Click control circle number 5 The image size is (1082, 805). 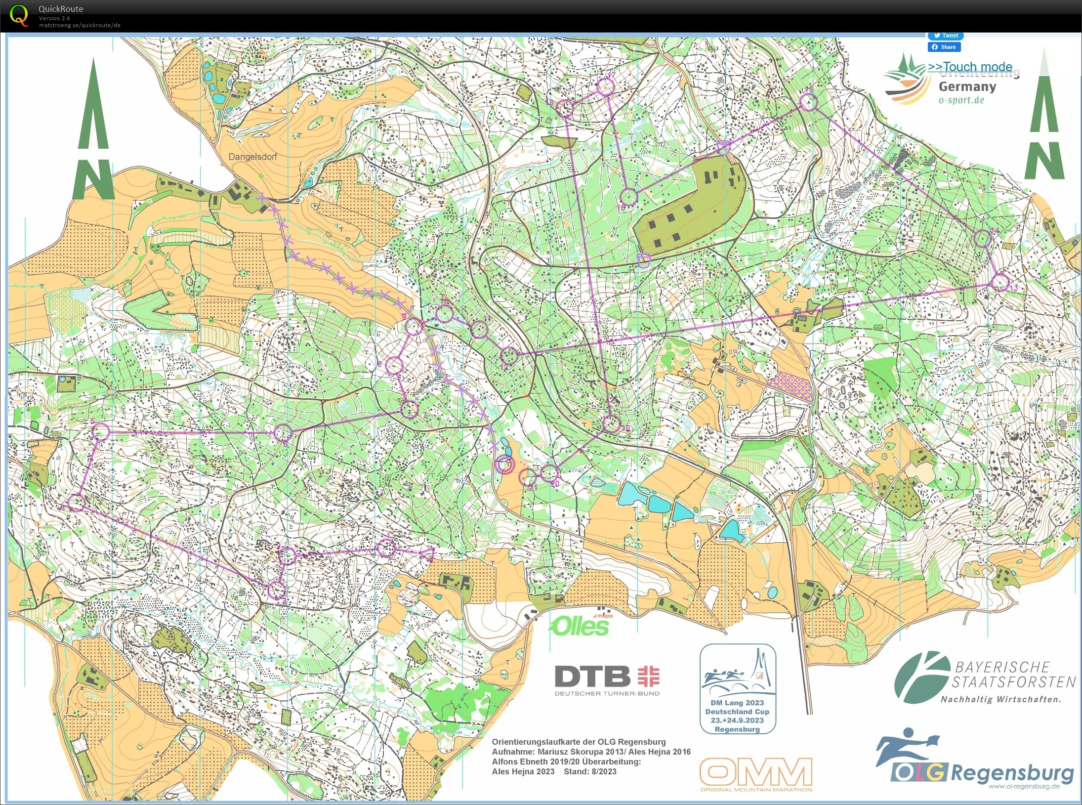pos(100,431)
